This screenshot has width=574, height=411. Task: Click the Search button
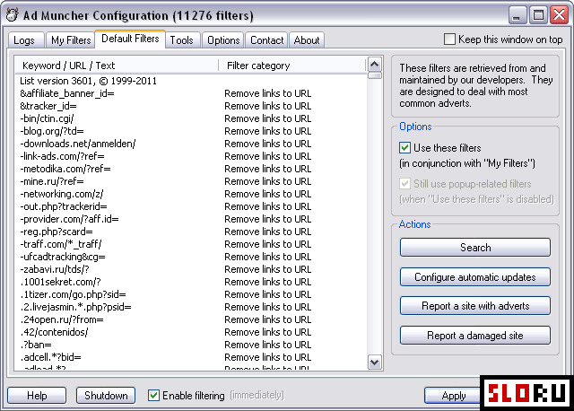475,248
